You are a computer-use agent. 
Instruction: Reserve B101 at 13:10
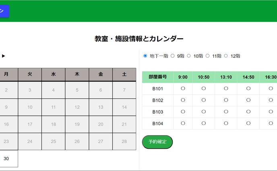226,88
